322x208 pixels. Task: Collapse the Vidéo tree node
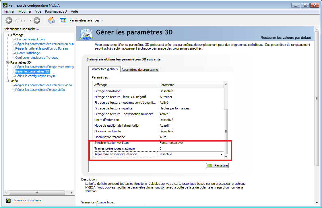[x=7, y=81]
